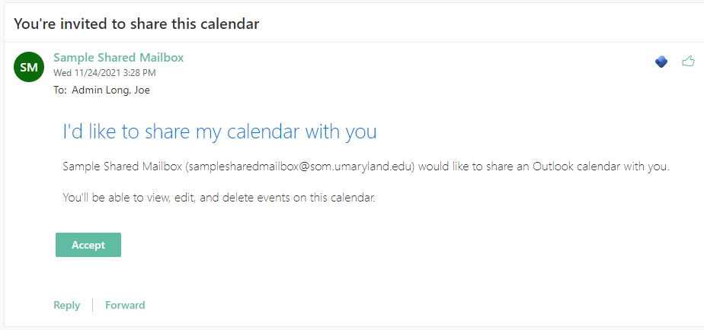This screenshot has width=704, height=330.
Task: Click heading "I'd like to share my calendar"
Action: click(x=180, y=132)
